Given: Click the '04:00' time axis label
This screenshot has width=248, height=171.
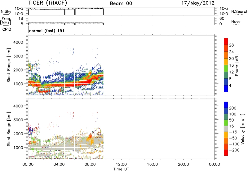Looking at the screenshot, I should [x=59, y=165].
